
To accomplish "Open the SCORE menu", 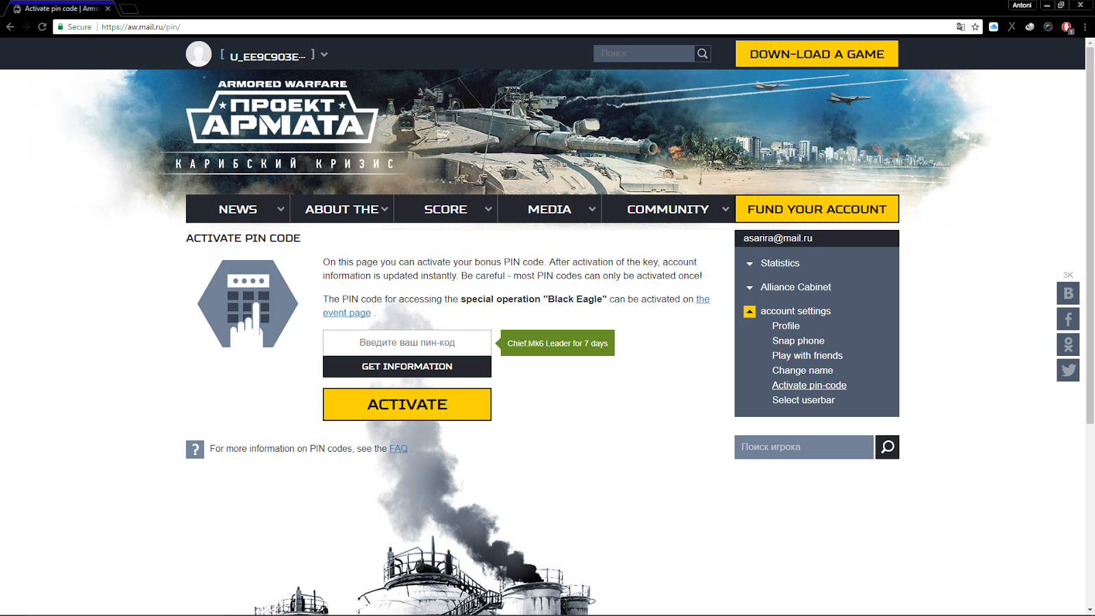I will click(x=446, y=209).
